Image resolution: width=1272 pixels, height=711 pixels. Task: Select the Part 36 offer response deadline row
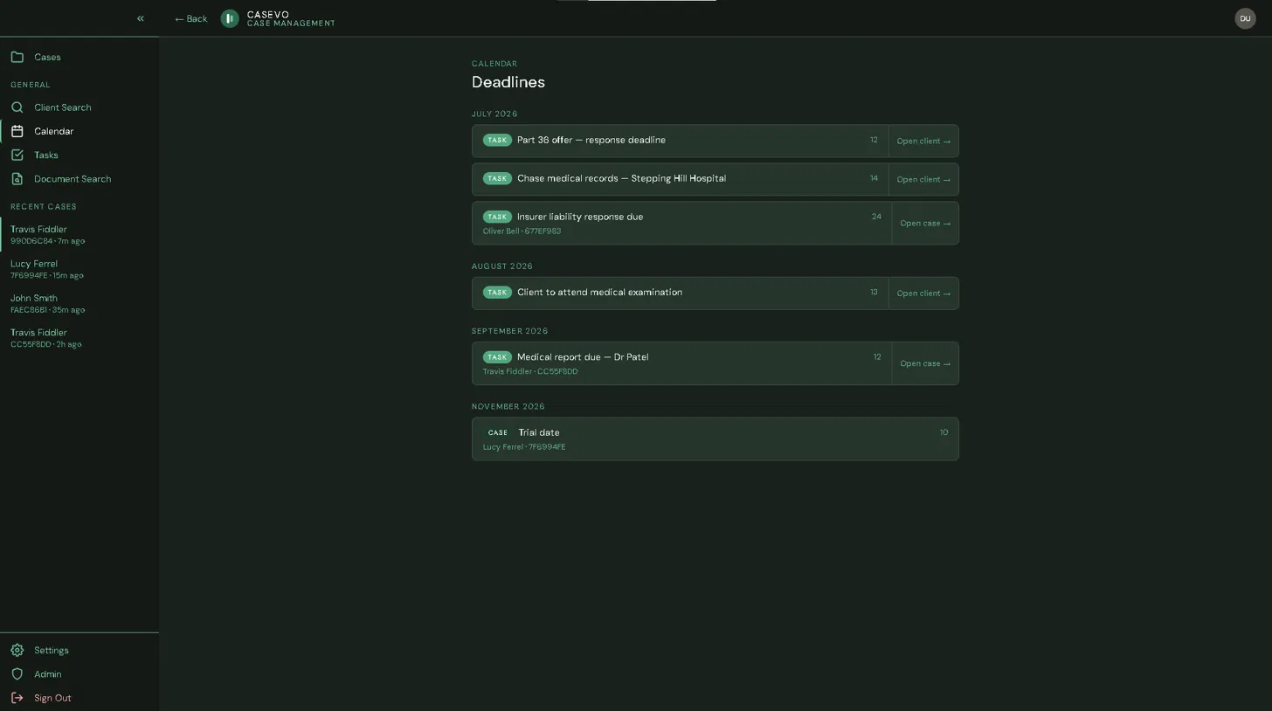pos(680,141)
